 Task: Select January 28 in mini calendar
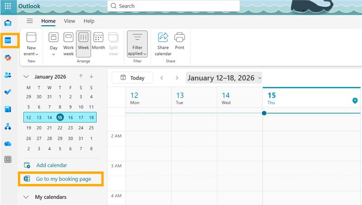[49, 138]
